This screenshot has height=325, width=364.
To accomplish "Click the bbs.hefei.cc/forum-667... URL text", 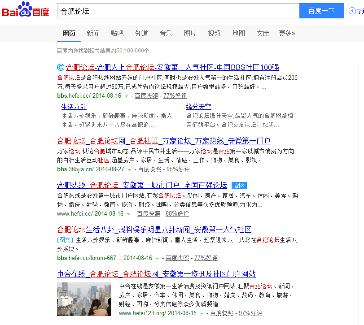I will click(89, 258).
